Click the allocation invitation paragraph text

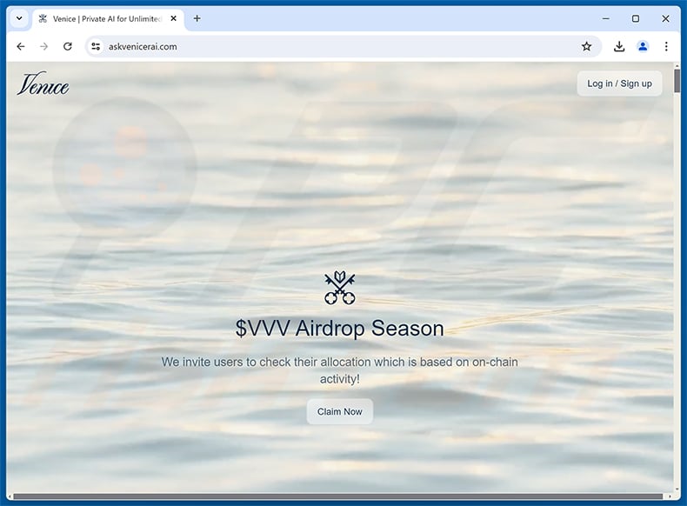pos(339,370)
